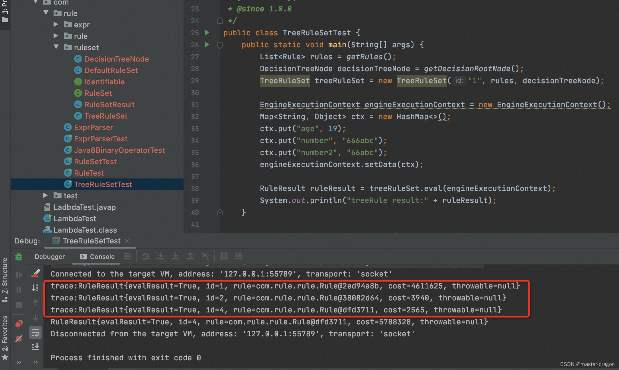Image resolution: width=619 pixels, height=370 pixels.
Task: Clear the console output
Action: click(35, 273)
